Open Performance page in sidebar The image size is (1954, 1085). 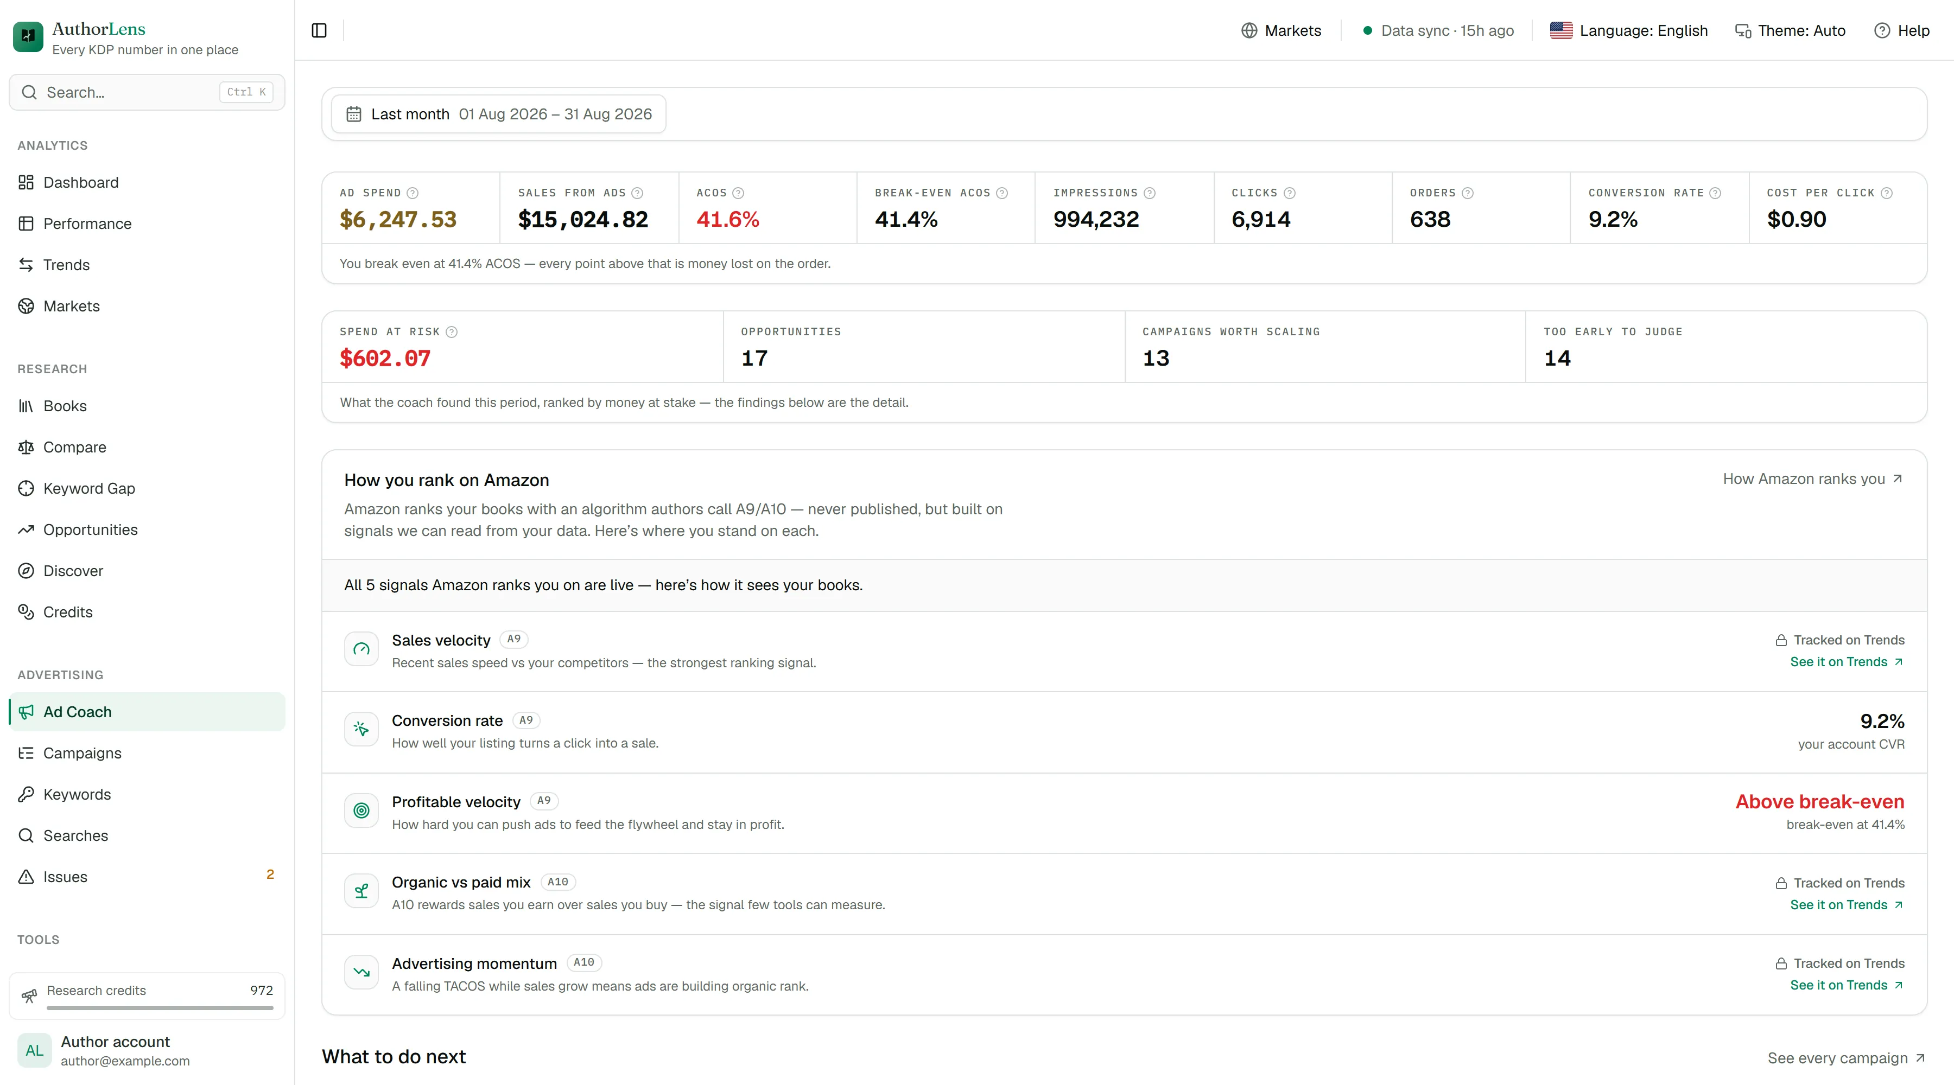[147, 224]
